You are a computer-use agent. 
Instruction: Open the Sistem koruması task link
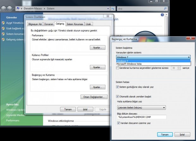coord(15,34)
